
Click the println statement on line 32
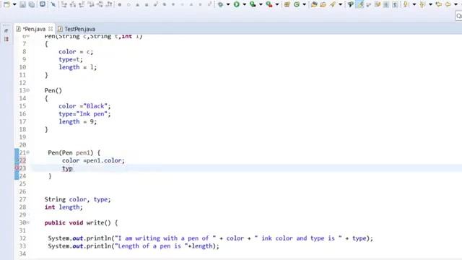(210, 238)
